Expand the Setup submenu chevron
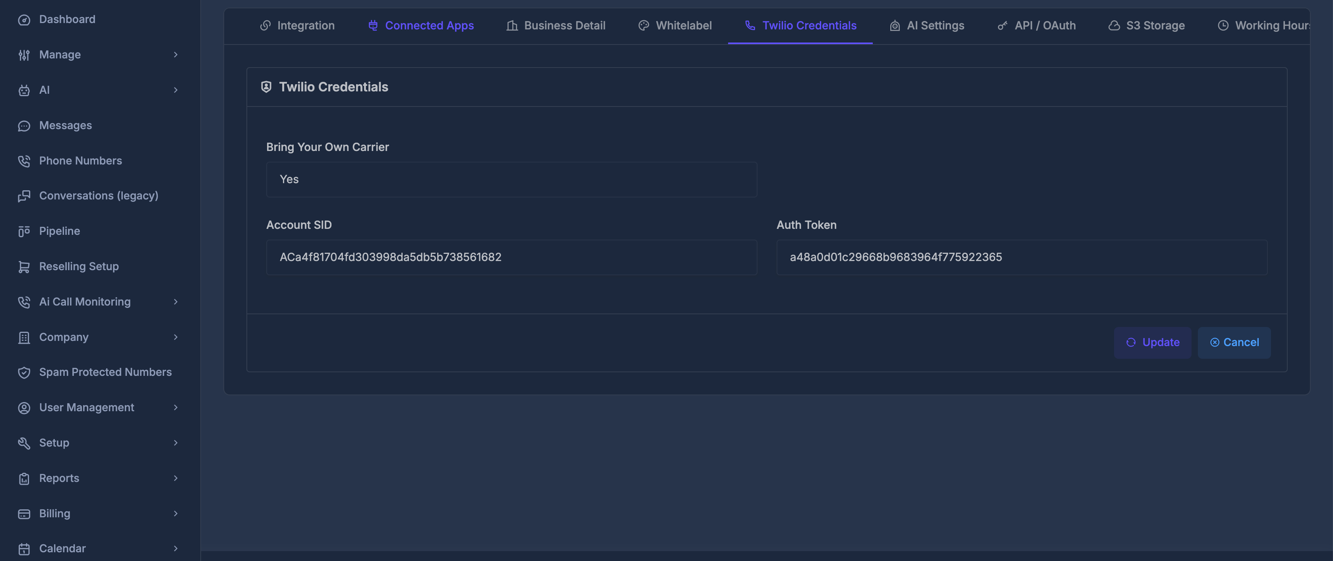 coord(176,443)
